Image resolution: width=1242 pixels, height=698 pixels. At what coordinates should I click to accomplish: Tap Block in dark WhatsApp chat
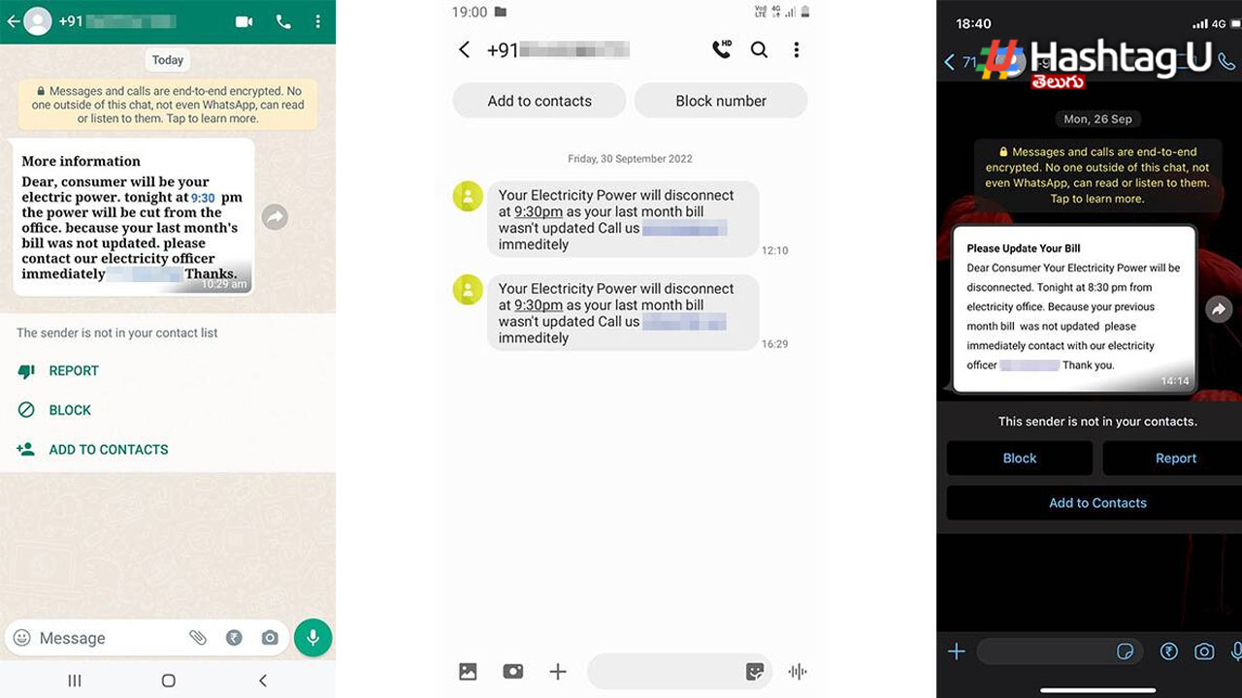pyautogui.click(x=1020, y=459)
